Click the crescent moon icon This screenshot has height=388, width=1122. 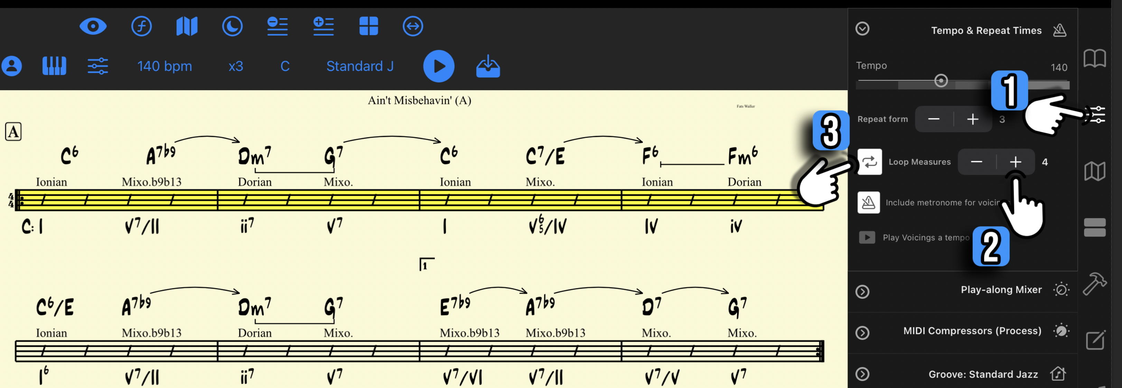coord(232,26)
